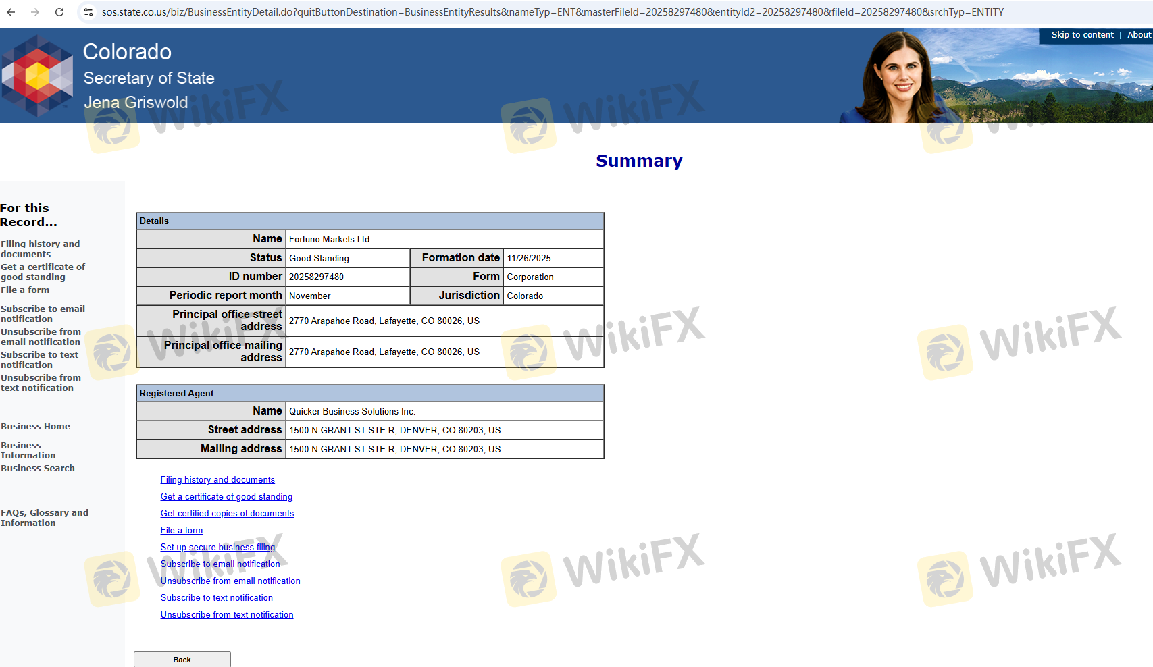Open Business Home in the sidebar
1153x667 pixels.
pyautogui.click(x=35, y=427)
